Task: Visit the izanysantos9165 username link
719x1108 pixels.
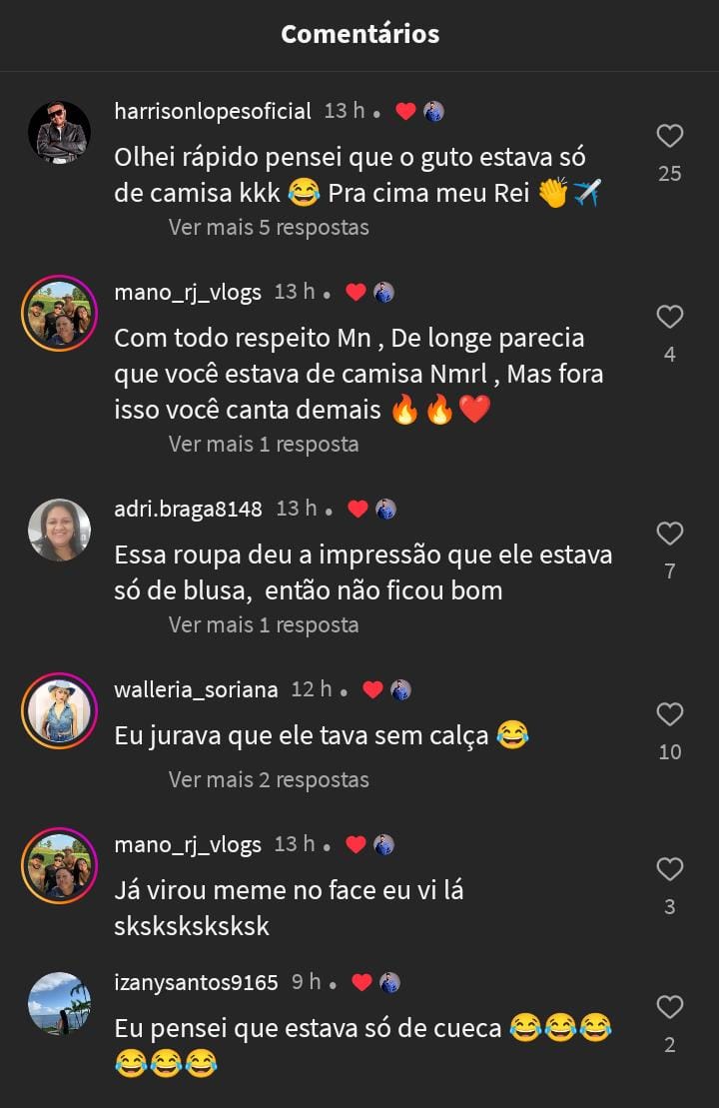Action: (196, 982)
